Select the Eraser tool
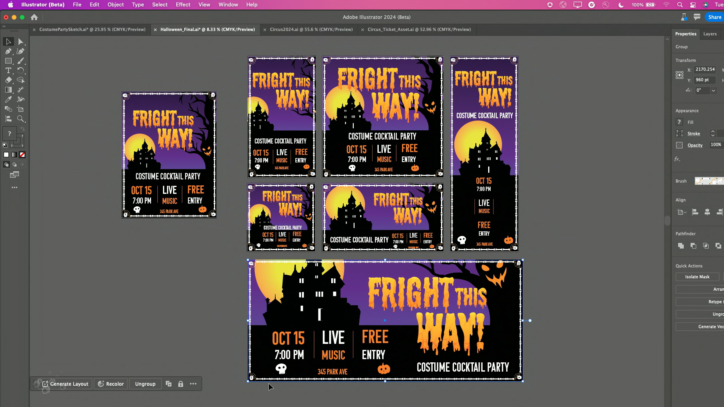The width and height of the screenshot is (724, 407). pos(8,80)
